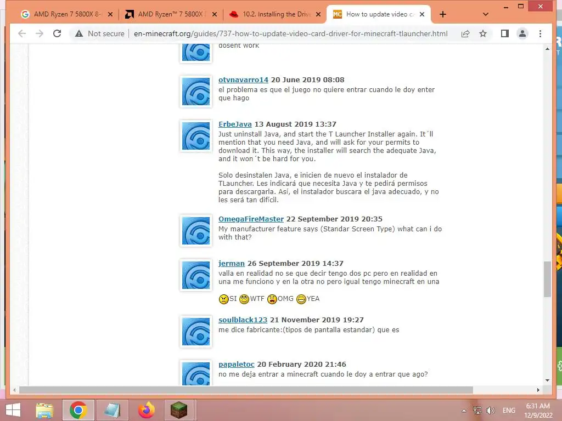Click the 20 June 2019 08:08 timestamp
Screen dimensions: 562x421
[x=307, y=80]
